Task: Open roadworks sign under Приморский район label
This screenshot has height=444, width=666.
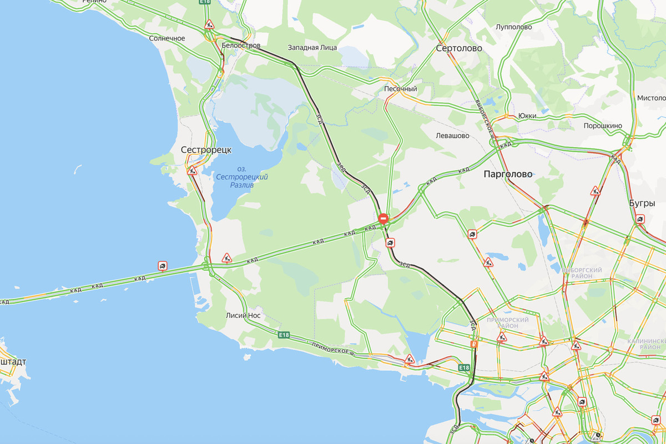Action: [x=502, y=336]
